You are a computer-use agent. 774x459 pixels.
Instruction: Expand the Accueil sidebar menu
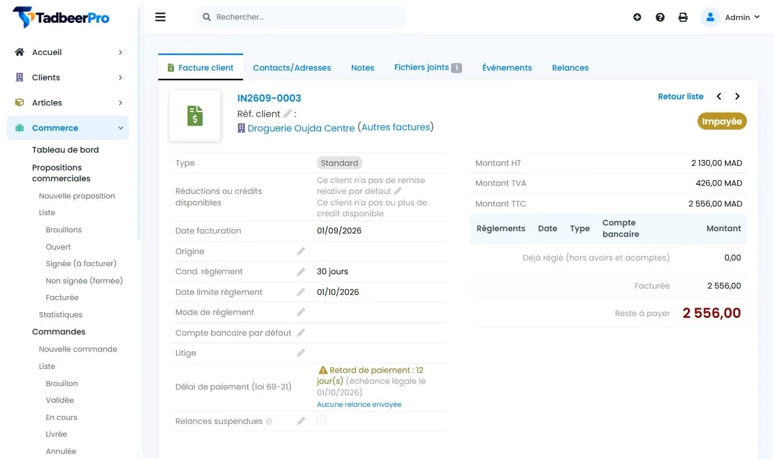pyautogui.click(x=68, y=52)
